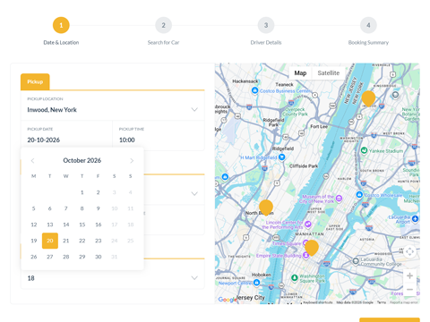The height and width of the screenshot is (322, 430).
Task: Select October 21 in calendar
Action: click(x=66, y=241)
